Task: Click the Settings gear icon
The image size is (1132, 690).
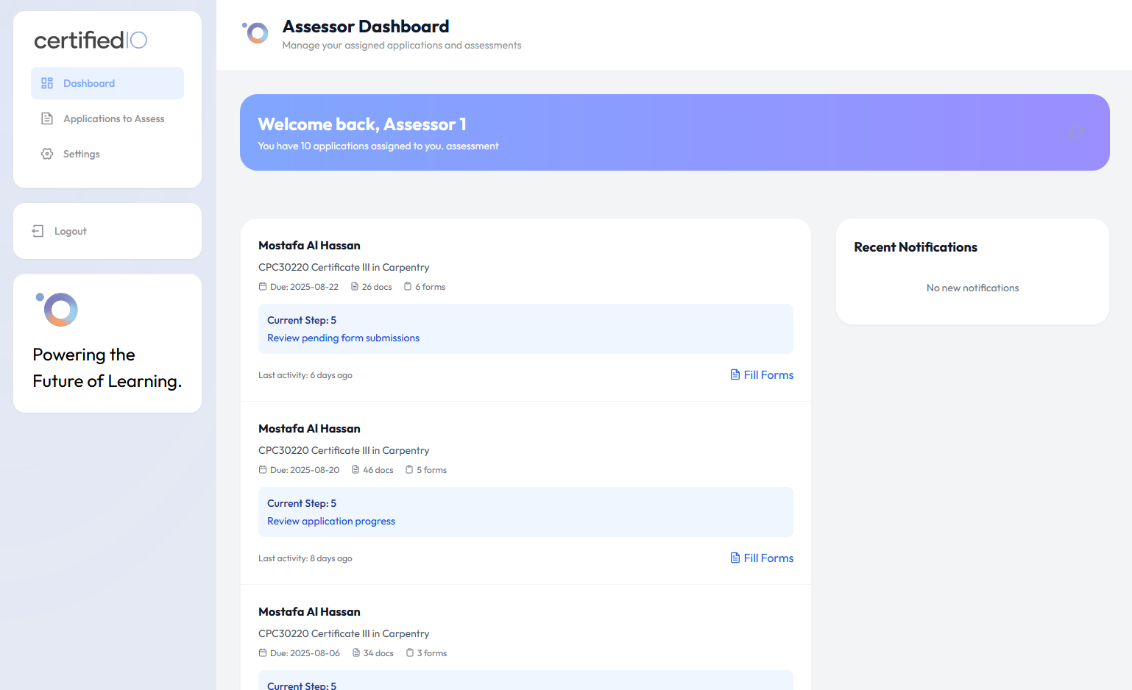Action: pos(47,154)
